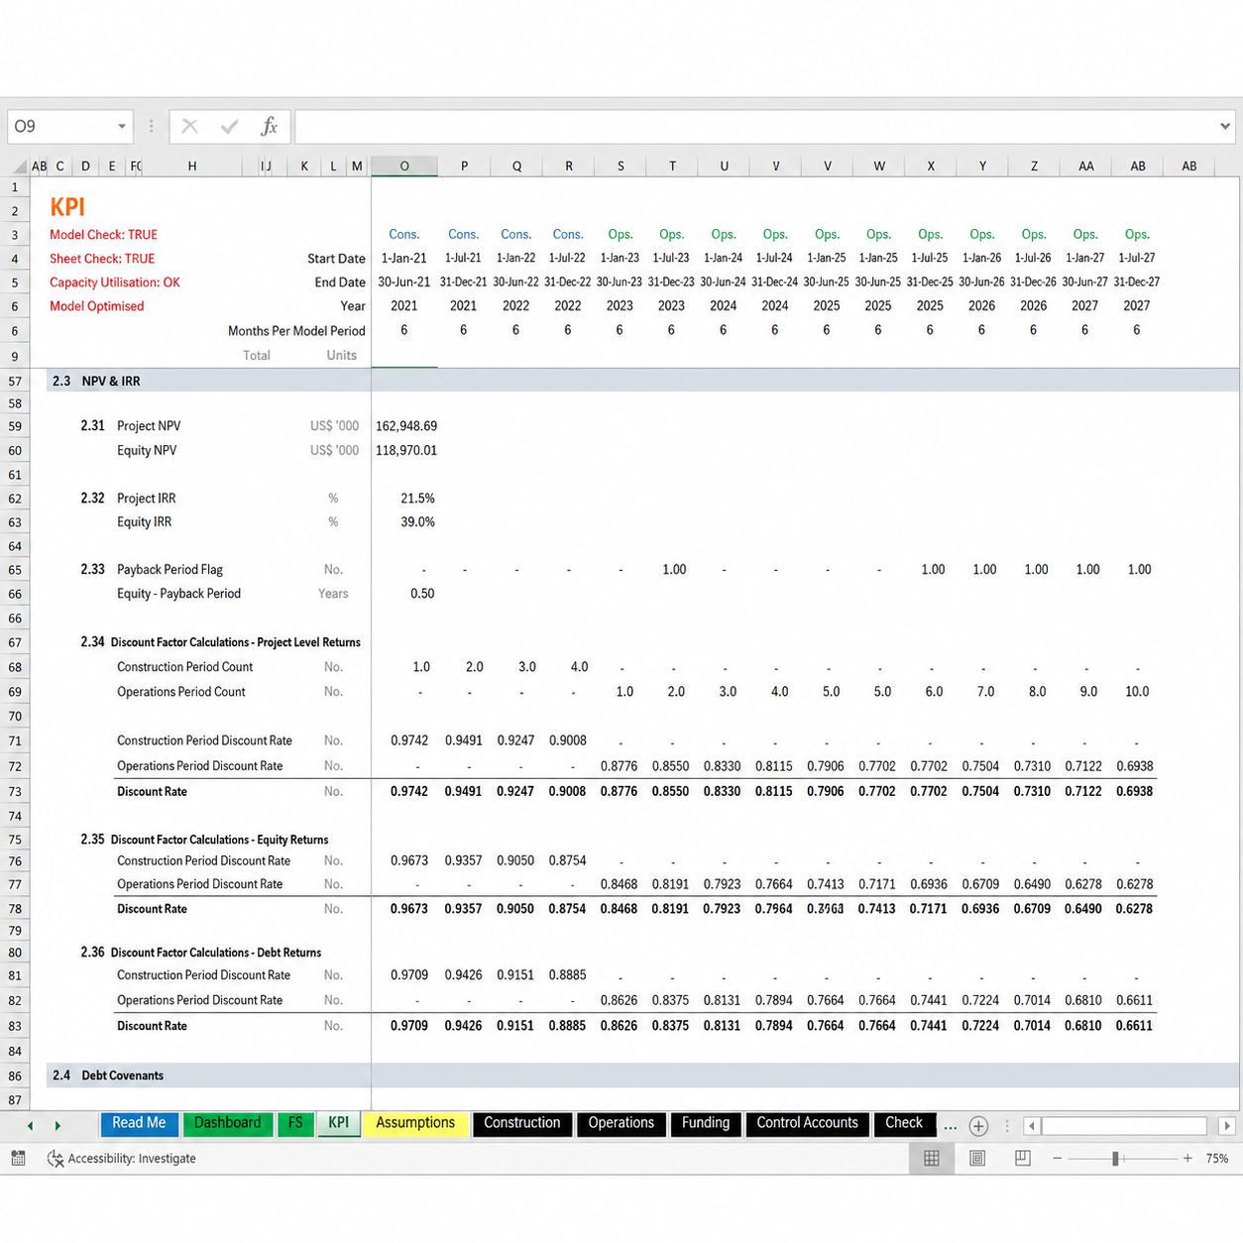
Task: Open the Control Accounts sheet tab
Action: click(807, 1123)
